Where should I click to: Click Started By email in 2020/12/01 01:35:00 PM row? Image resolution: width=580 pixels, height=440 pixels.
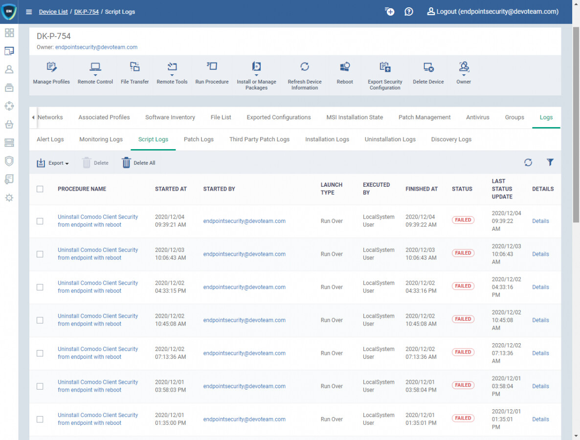pos(244,419)
